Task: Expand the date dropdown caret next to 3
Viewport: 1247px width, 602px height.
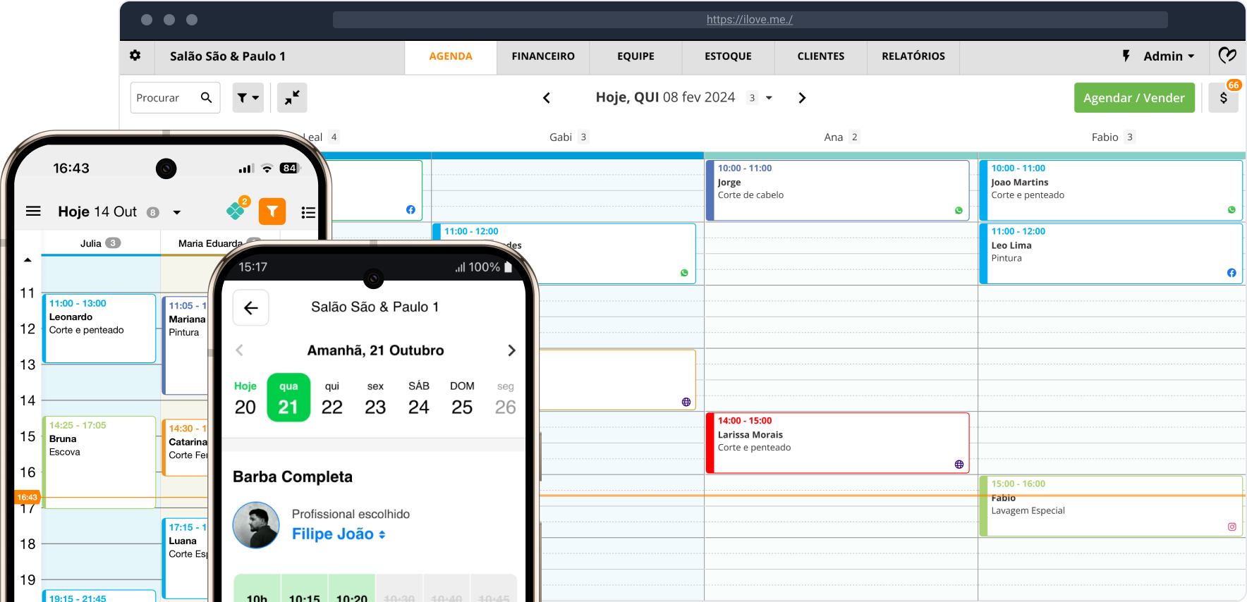Action: click(x=769, y=98)
